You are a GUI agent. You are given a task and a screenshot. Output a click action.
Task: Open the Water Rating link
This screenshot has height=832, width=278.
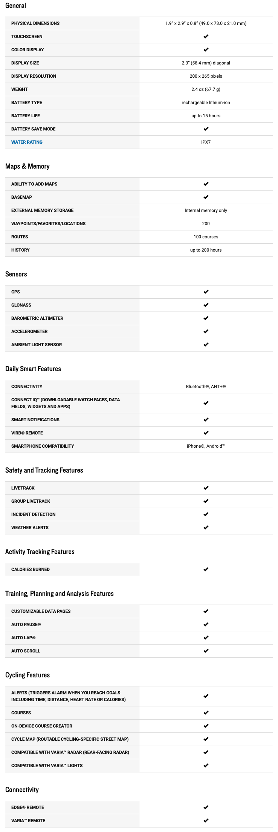click(27, 142)
